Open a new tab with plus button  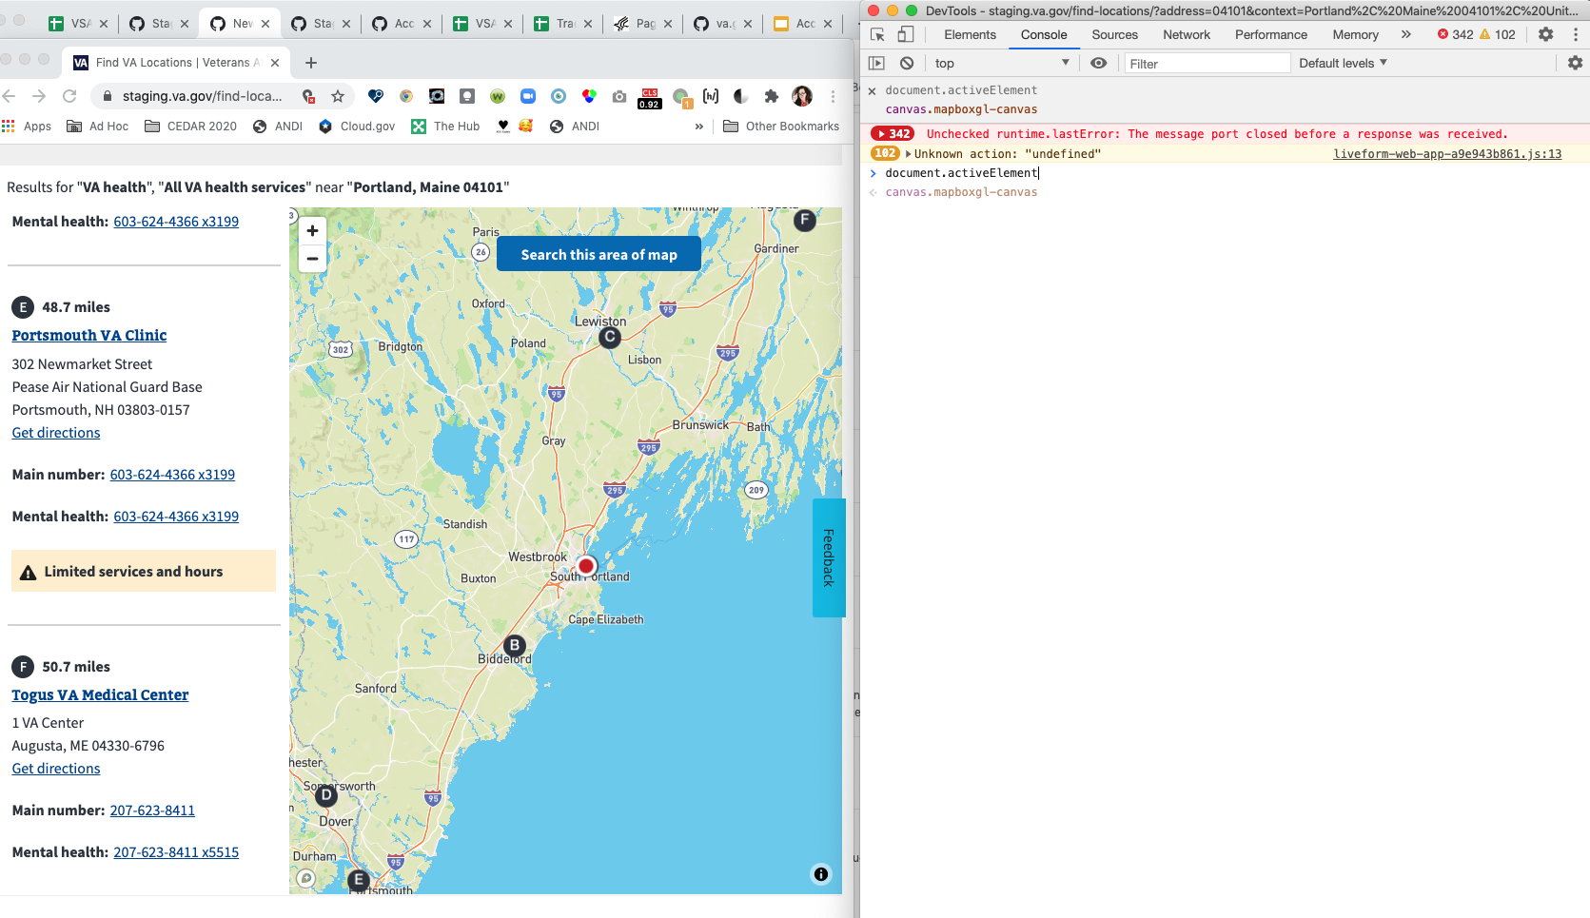(311, 63)
